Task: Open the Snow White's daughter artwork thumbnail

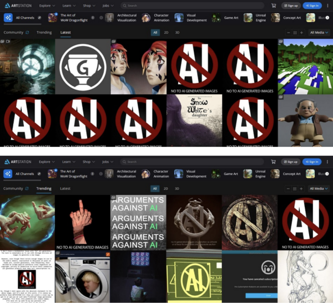Action: (x=194, y=120)
